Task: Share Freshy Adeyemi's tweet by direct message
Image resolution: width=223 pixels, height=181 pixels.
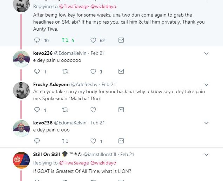Action: point(121,110)
